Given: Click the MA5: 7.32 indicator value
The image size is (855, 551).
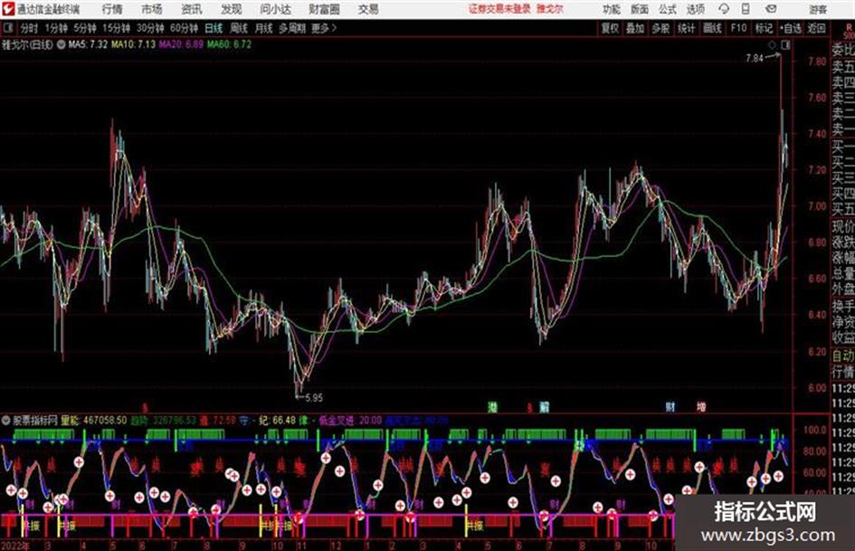Looking at the screenshot, I should pos(88,44).
